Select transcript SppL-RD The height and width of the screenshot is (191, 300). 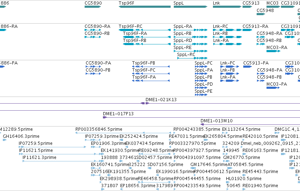pyautogui.click(x=190, y=44)
